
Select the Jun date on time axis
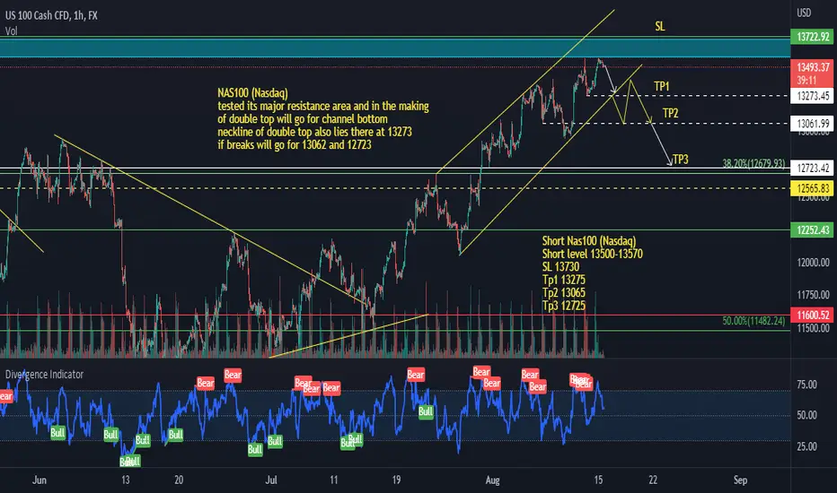[40, 480]
